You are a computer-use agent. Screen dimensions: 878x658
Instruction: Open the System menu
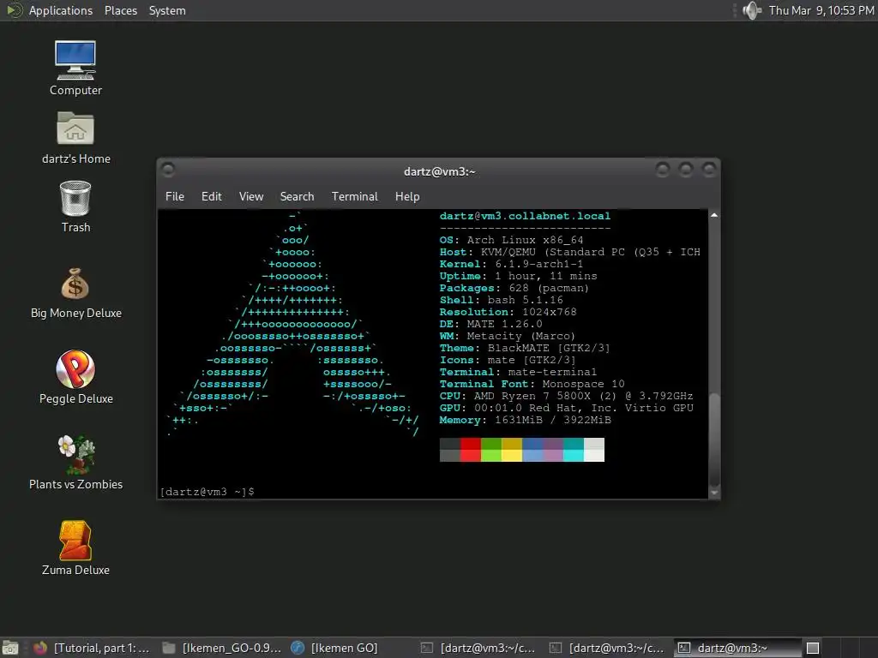(x=167, y=10)
